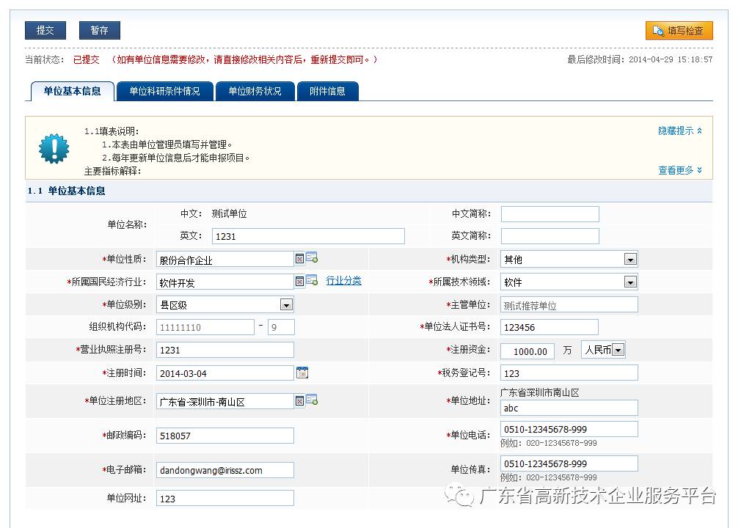This screenshot has width=741, height=528.
Task: Click the 填写检查 button
Action: click(x=679, y=31)
